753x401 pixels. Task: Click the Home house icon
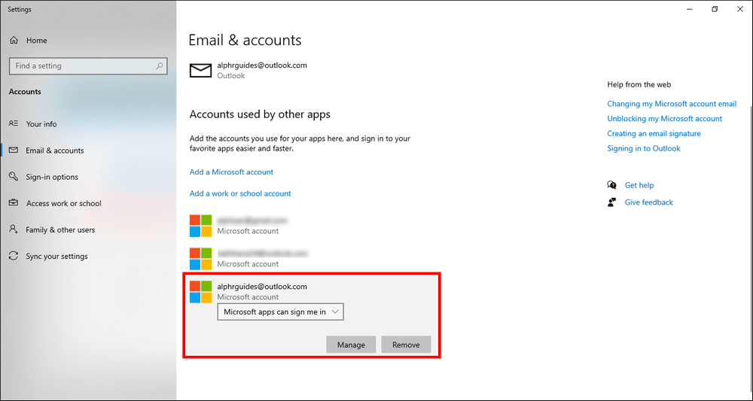click(x=14, y=41)
